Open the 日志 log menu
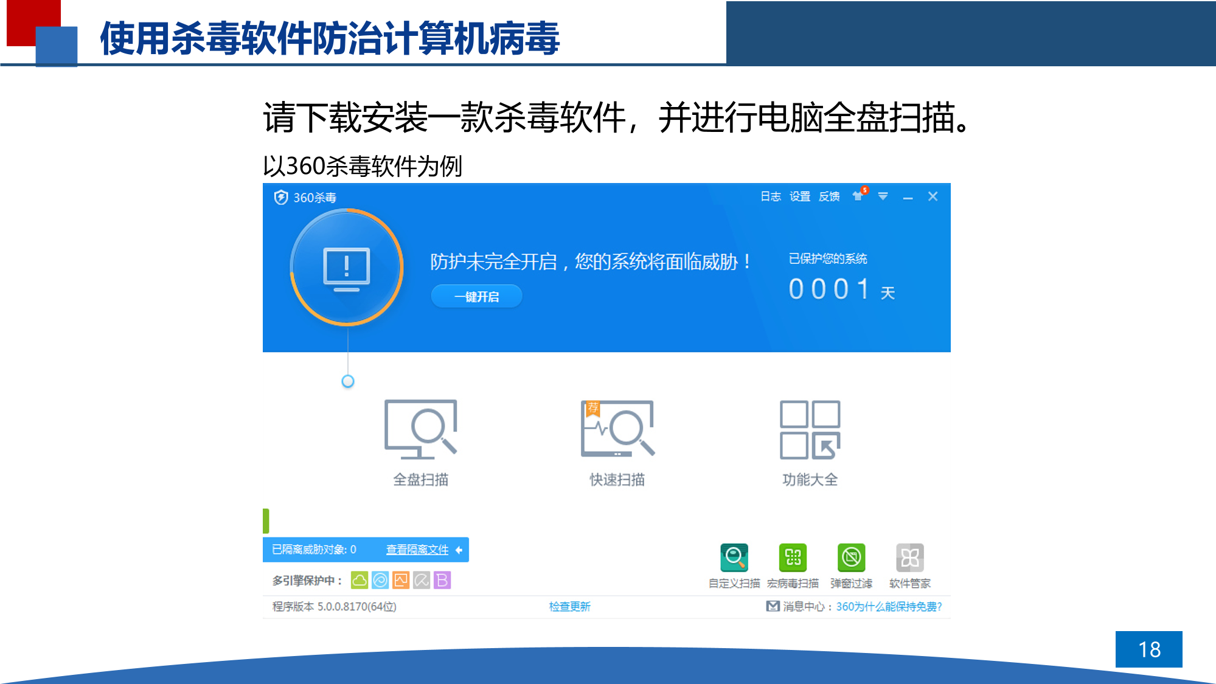Viewport: 1216px width, 684px height. (x=770, y=196)
